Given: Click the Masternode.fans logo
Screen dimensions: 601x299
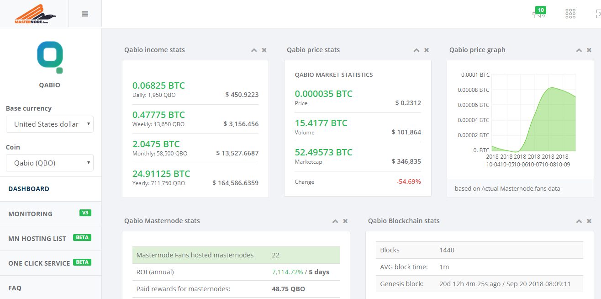Looking at the screenshot, I should click(x=35, y=14).
